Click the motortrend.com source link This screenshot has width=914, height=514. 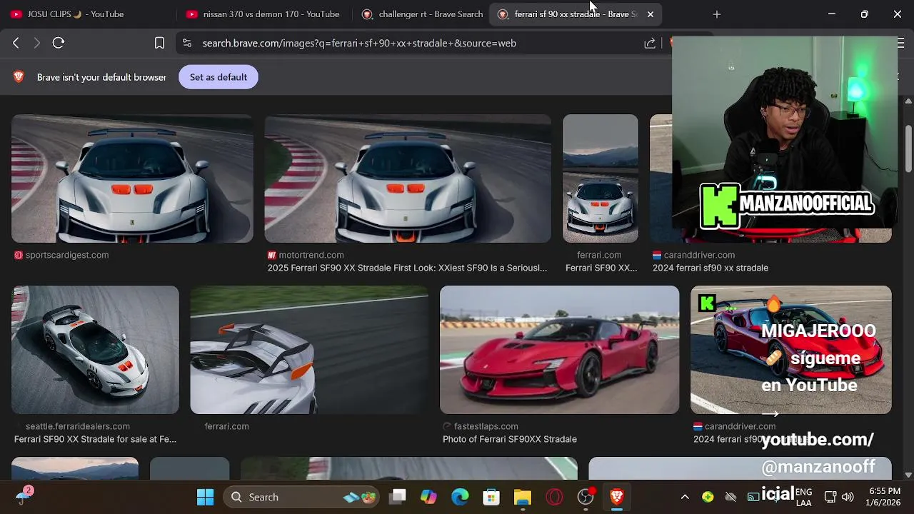click(x=311, y=255)
